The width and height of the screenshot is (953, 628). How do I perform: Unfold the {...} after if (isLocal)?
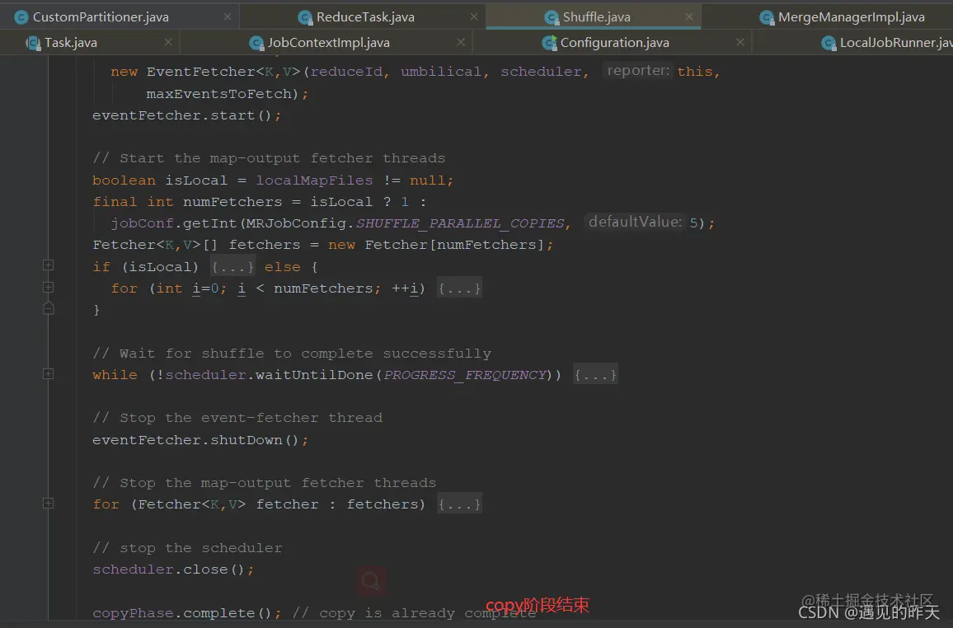(232, 267)
